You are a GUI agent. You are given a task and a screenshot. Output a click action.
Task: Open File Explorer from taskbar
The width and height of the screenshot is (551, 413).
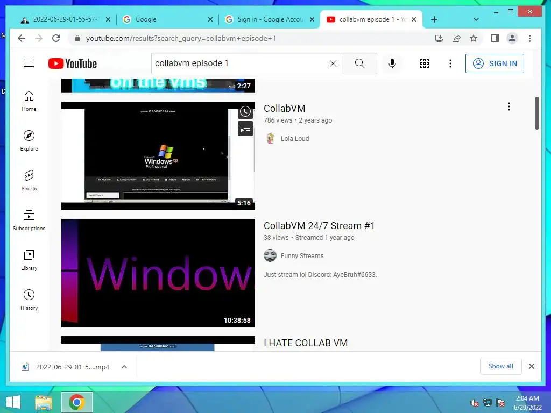point(44,402)
